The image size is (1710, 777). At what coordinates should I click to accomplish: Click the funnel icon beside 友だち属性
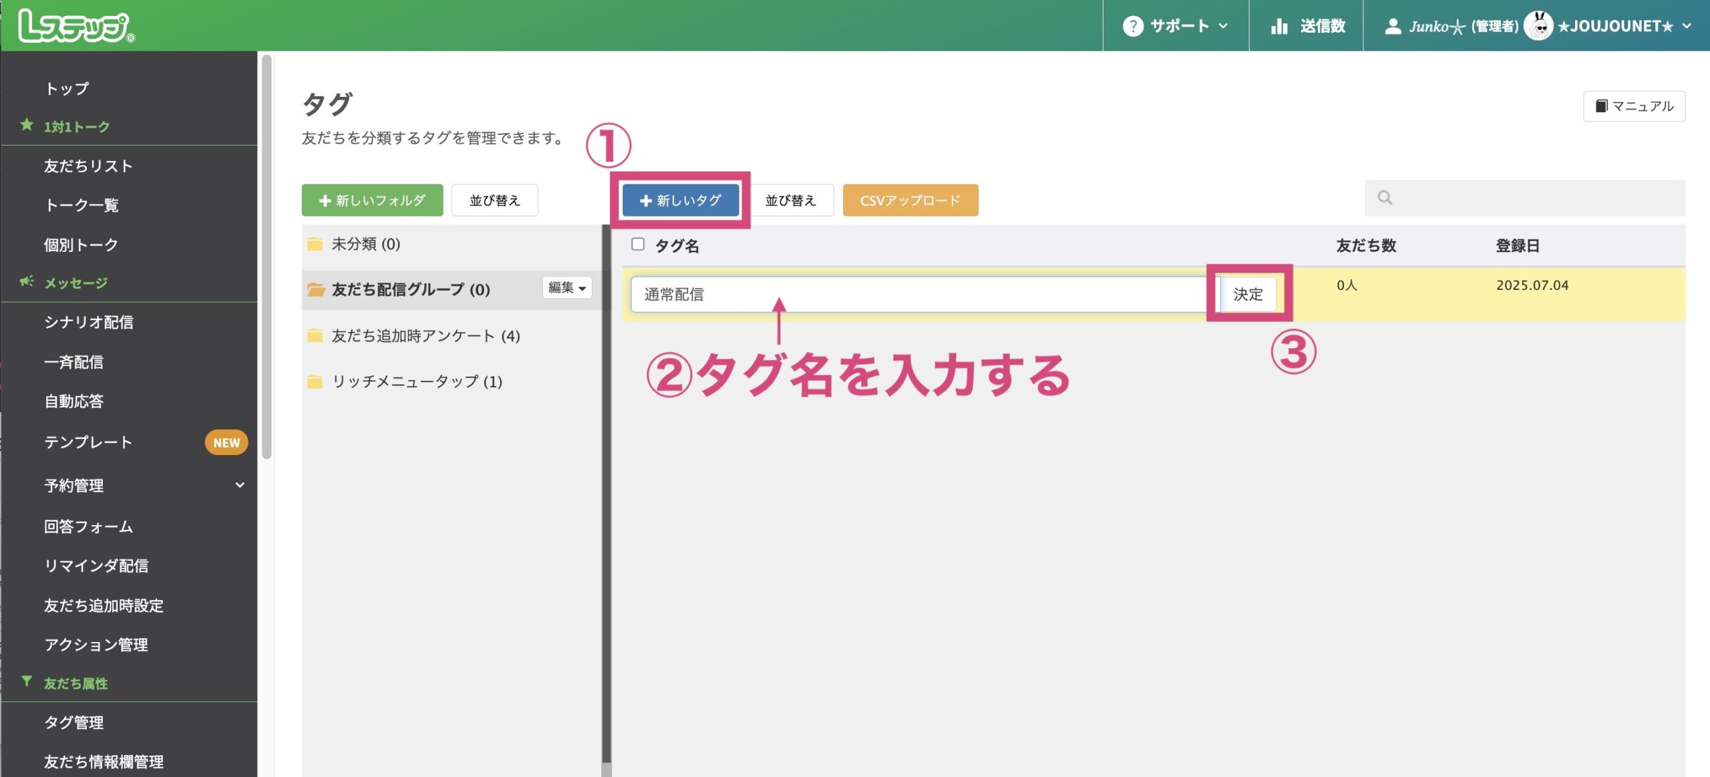click(27, 681)
